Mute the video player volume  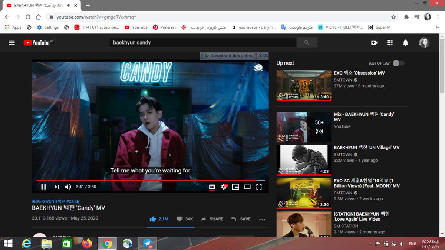click(x=68, y=187)
